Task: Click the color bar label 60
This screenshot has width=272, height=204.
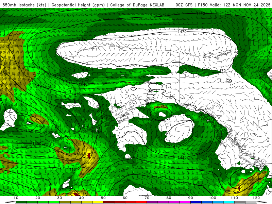Action: [125, 198]
